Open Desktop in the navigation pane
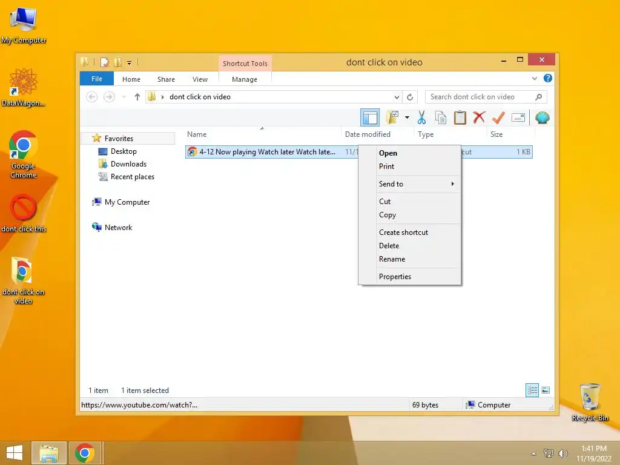 [x=124, y=151]
